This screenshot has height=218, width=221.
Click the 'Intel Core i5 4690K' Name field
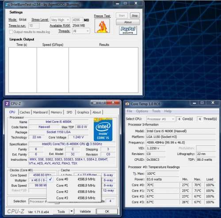[58, 122]
